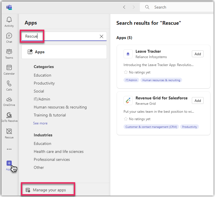The height and width of the screenshot is (197, 215).
Task: Click the Apps tab grid icon
Action: point(30,52)
